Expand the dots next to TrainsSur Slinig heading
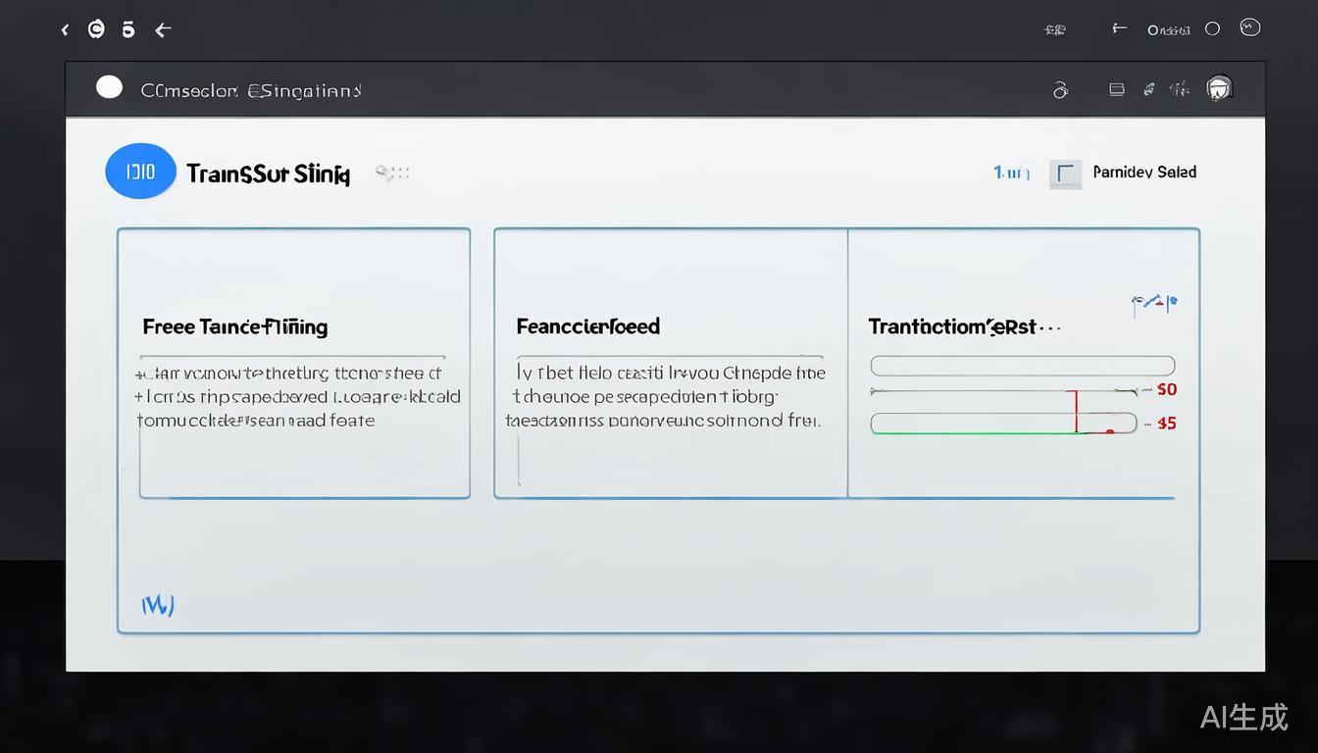Screen dimensions: 1318x753 click(392, 174)
